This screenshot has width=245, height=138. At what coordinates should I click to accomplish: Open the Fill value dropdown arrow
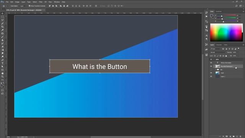pos(238,56)
